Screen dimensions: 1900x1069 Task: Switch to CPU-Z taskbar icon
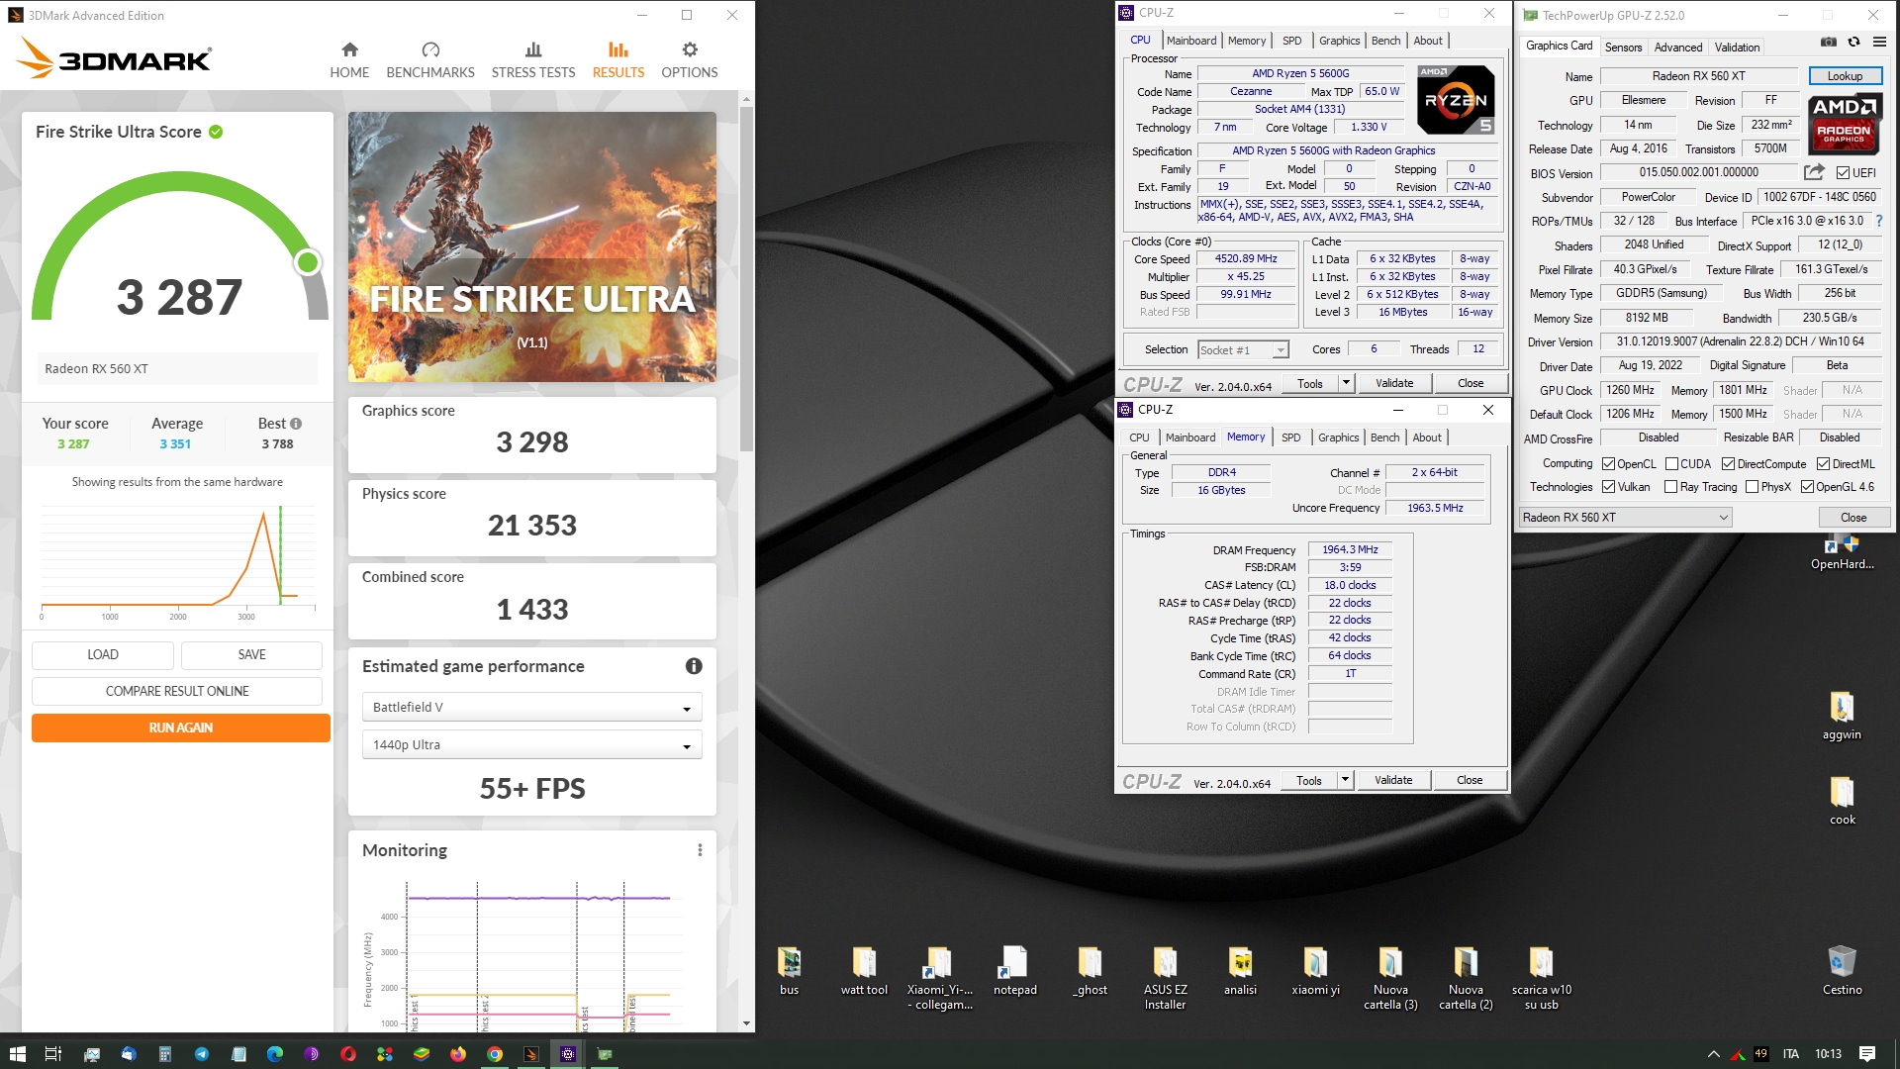click(x=568, y=1054)
